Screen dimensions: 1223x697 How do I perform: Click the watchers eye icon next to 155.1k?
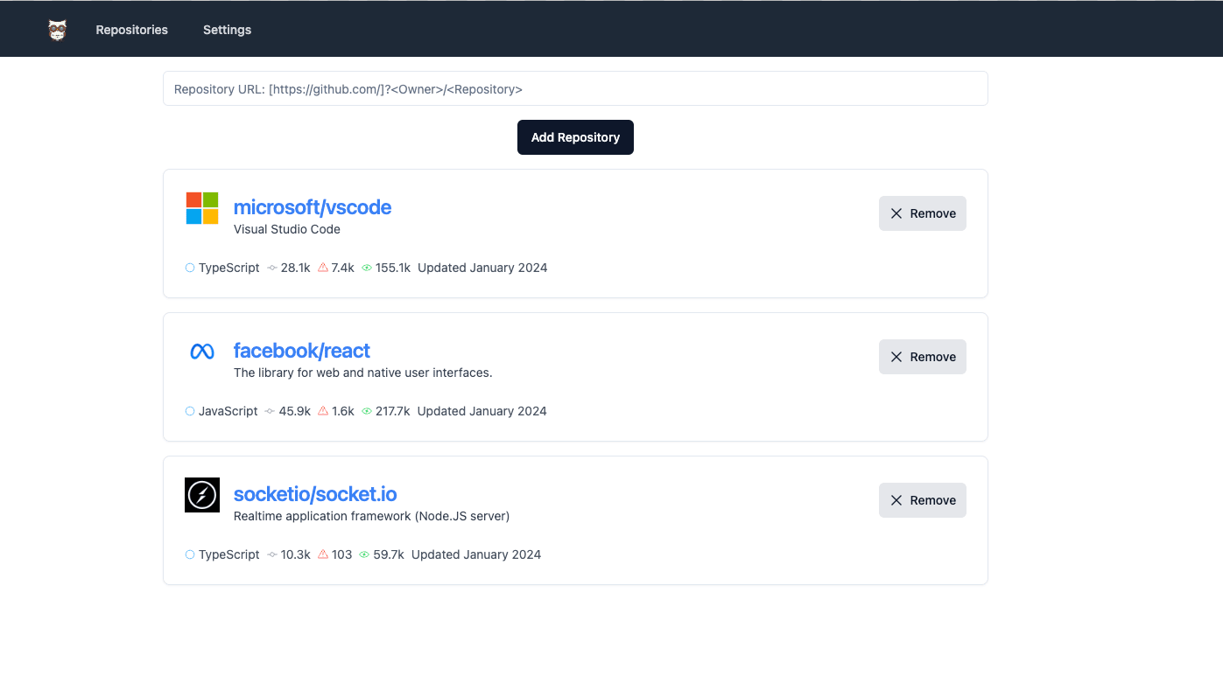pyautogui.click(x=367, y=268)
